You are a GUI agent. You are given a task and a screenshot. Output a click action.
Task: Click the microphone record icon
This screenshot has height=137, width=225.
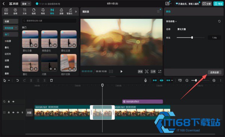click(x=145, y=80)
